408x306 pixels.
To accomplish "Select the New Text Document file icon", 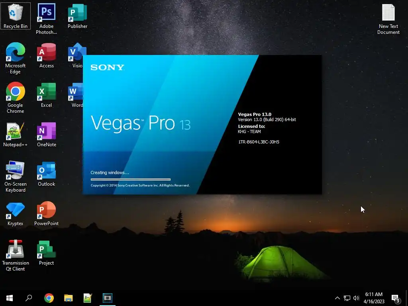I will point(388,19).
